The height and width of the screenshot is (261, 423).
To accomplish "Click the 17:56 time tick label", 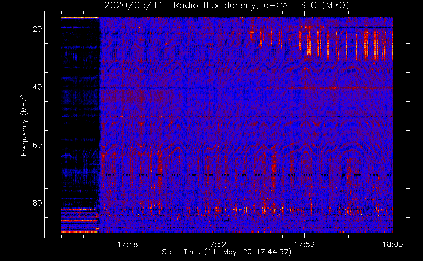I will pos(304,245).
